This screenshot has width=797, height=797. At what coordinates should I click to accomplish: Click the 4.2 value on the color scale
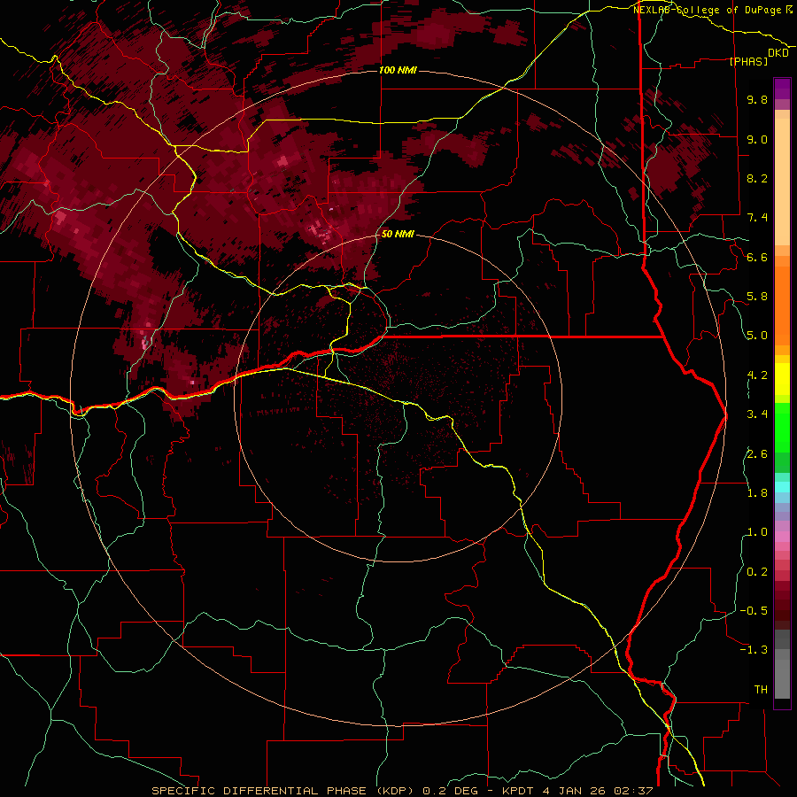point(757,375)
